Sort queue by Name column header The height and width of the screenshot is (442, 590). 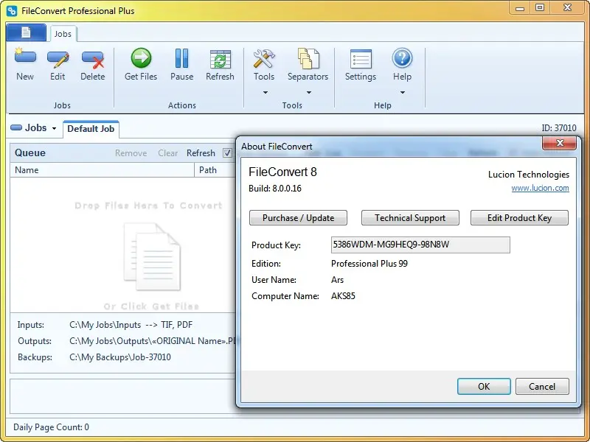tap(102, 170)
